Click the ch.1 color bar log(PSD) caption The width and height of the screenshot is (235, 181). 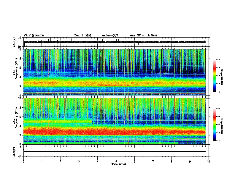222,77
